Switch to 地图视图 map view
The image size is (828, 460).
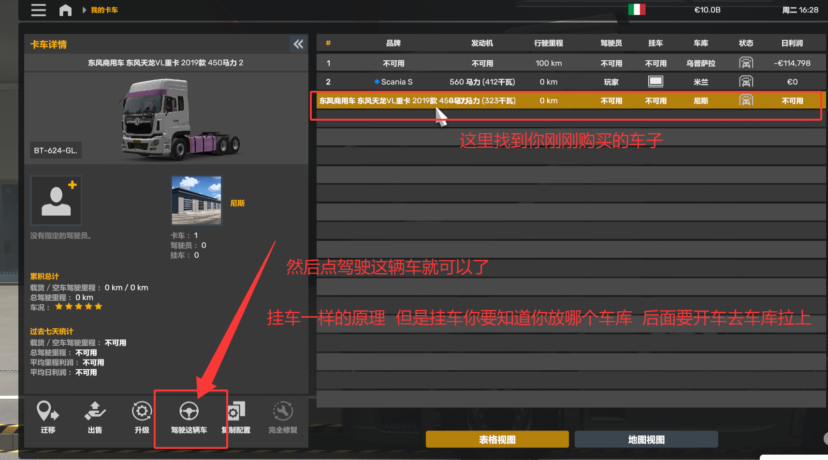coord(646,440)
